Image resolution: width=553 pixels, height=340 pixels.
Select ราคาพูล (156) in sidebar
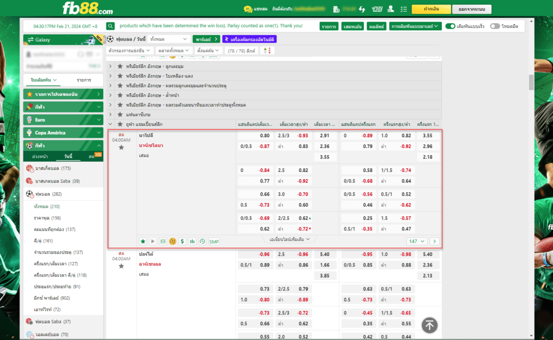48,218
